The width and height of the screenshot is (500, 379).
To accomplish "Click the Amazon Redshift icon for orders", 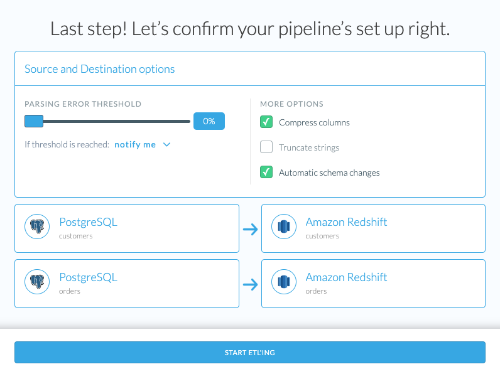I will (x=284, y=282).
